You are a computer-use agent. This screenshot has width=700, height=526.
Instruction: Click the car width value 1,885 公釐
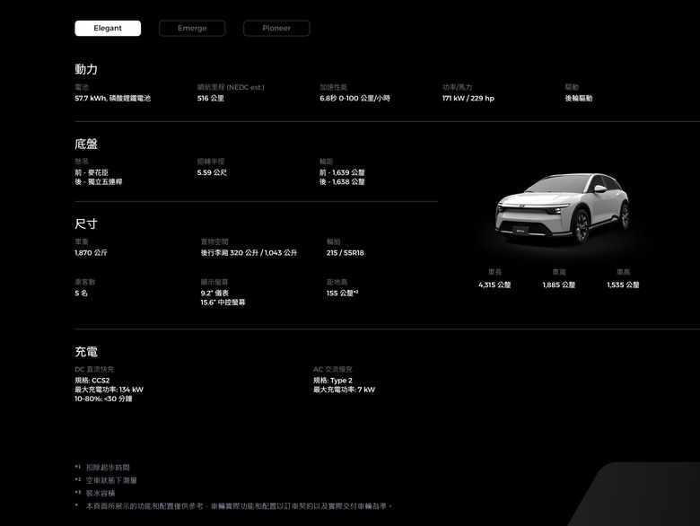559,285
